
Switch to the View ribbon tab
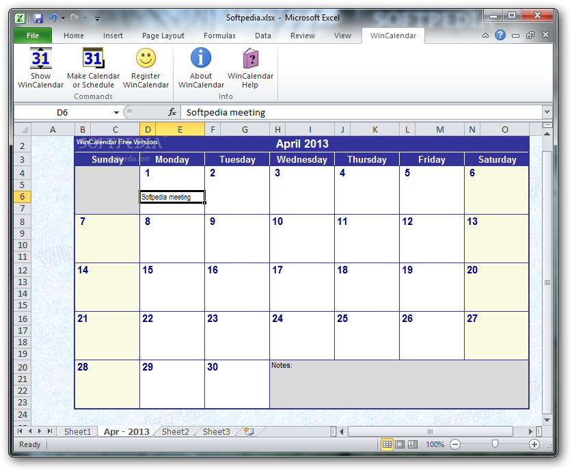click(342, 36)
